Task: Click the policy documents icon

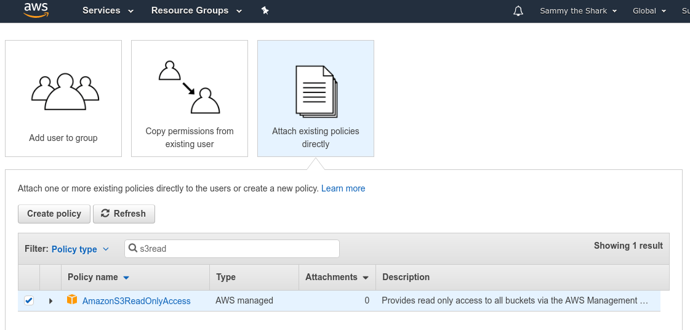Action: coord(316,92)
